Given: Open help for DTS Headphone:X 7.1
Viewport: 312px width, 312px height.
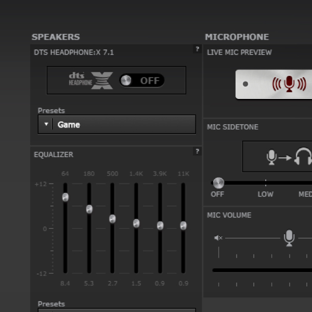Looking at the screenshot, I should (197, 49).
